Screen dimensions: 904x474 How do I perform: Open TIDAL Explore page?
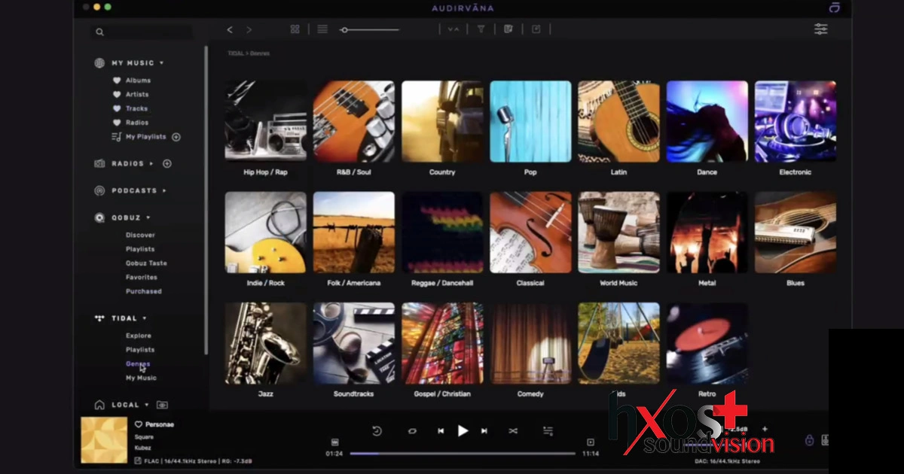coord(139,336)
